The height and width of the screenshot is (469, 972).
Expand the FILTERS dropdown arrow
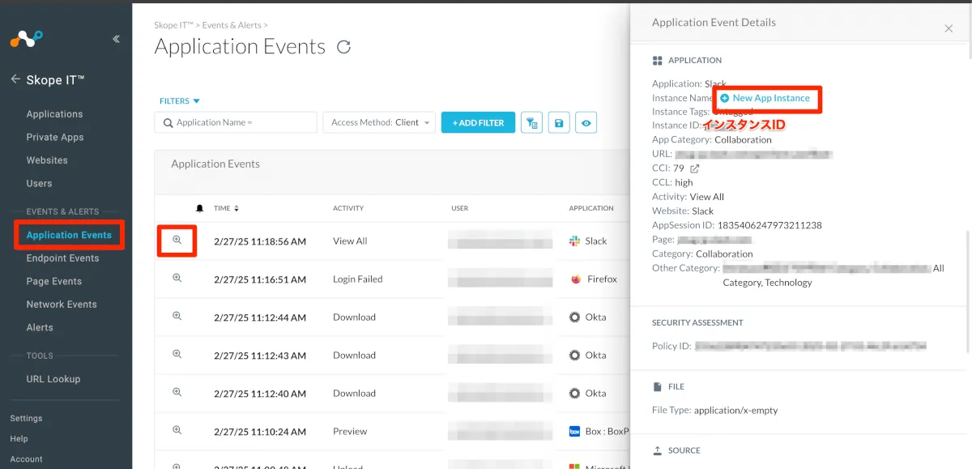[x=196, y=101]
